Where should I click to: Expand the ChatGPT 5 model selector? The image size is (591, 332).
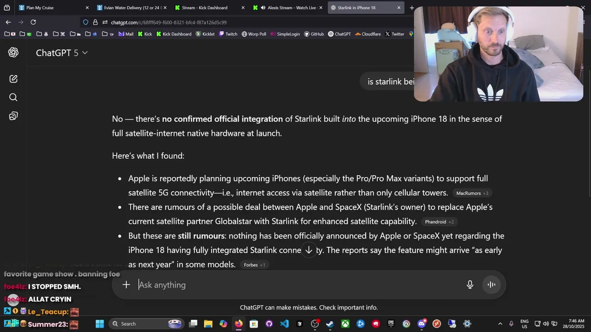click(62, 53)
